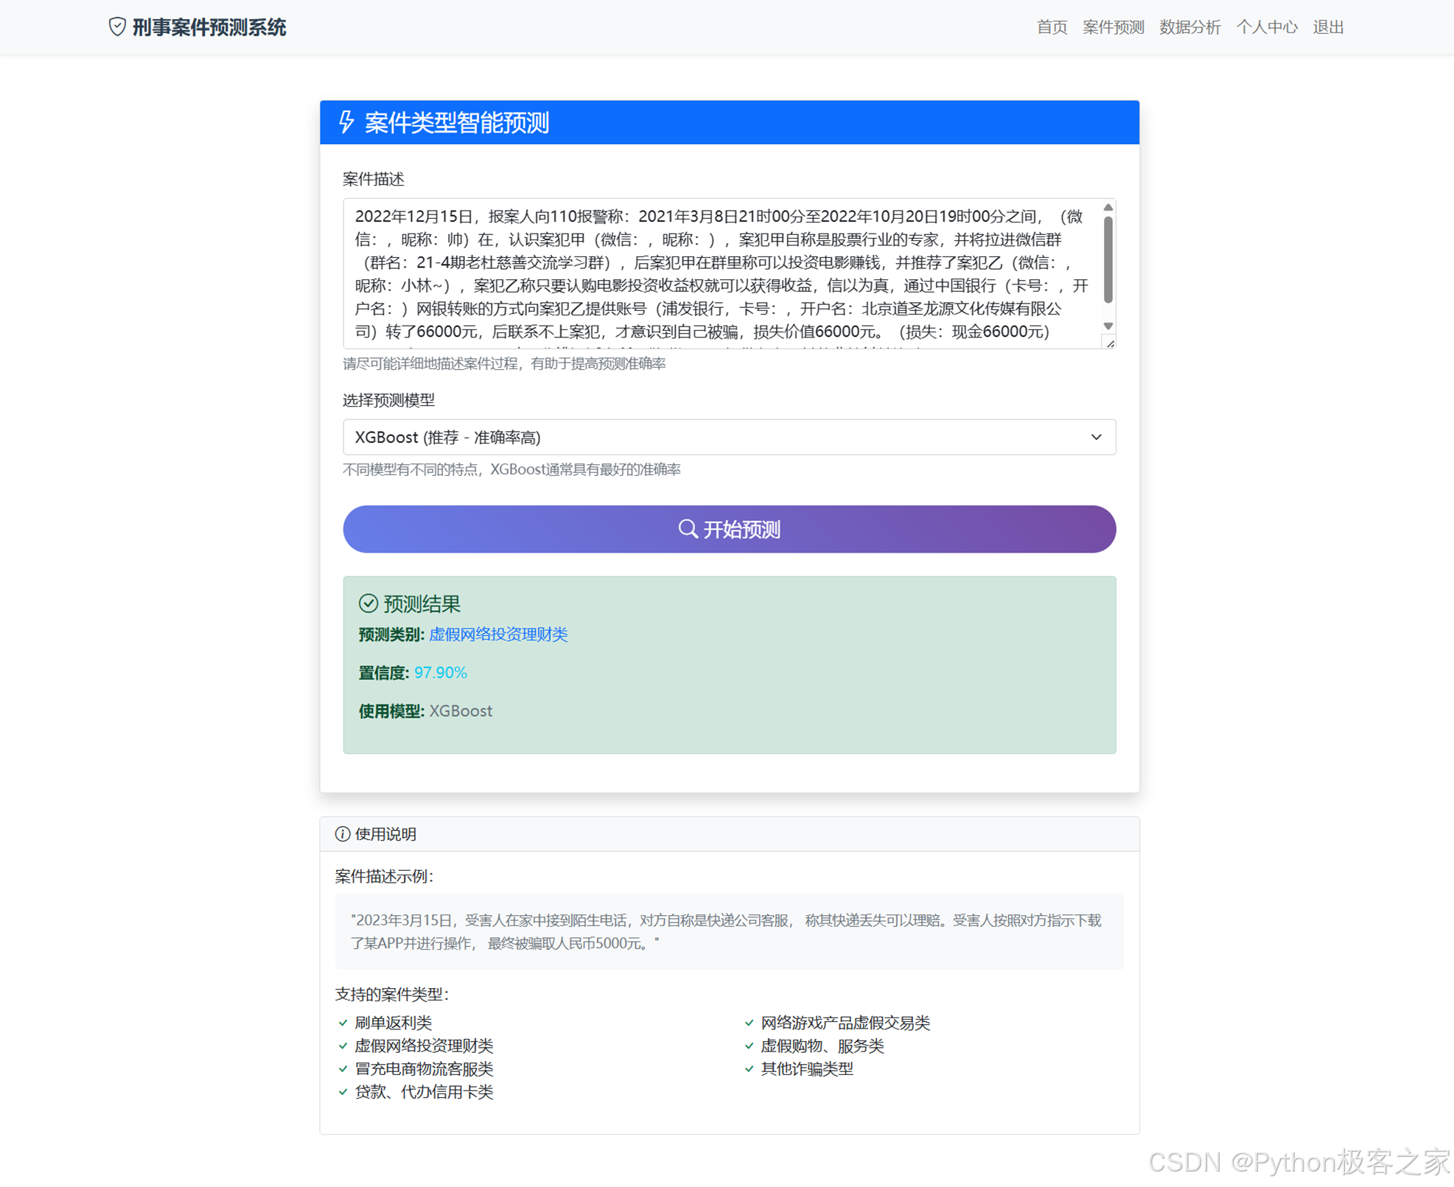Click 退出 to log out
1454x1187 pixels.
pyautogui.click(x=1328, y=27)
